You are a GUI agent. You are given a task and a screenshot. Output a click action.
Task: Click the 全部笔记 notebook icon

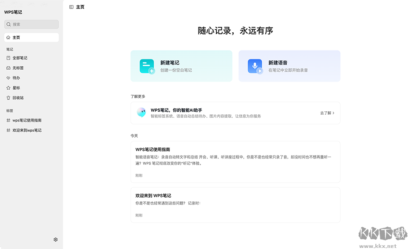pyautogui.click(x=8, y=58)
